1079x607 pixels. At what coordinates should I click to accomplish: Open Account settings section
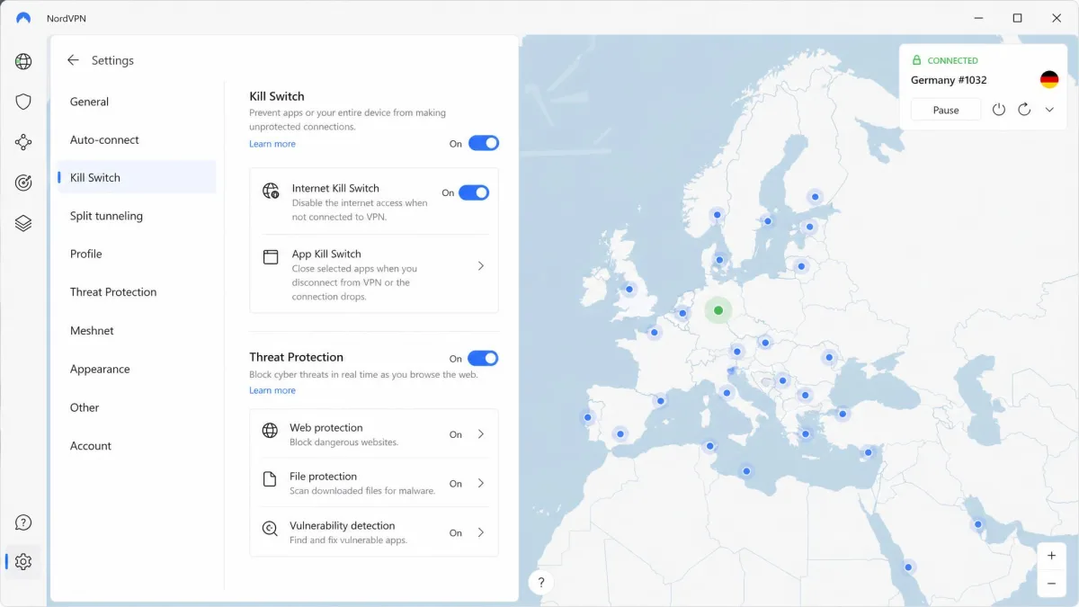point(137,445)
